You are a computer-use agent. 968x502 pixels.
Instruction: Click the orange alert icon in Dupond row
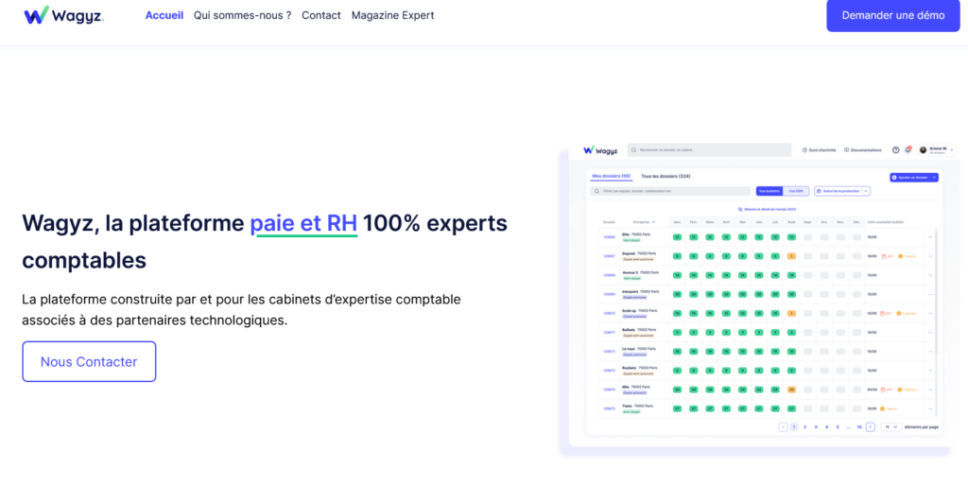(900, 256)
